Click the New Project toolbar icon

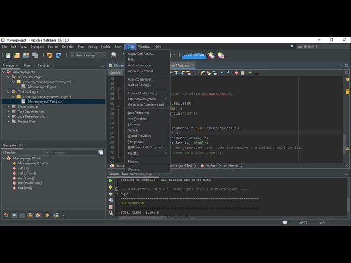[x=17, y=55]
